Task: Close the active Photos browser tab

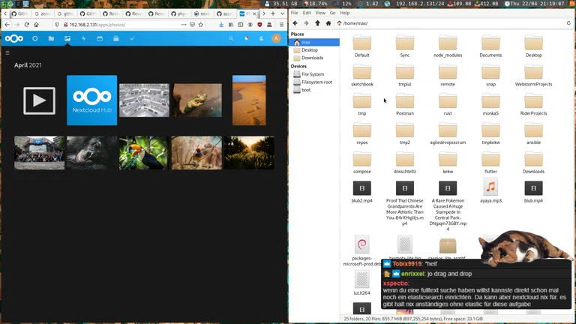Action: [x=254, y=13]
